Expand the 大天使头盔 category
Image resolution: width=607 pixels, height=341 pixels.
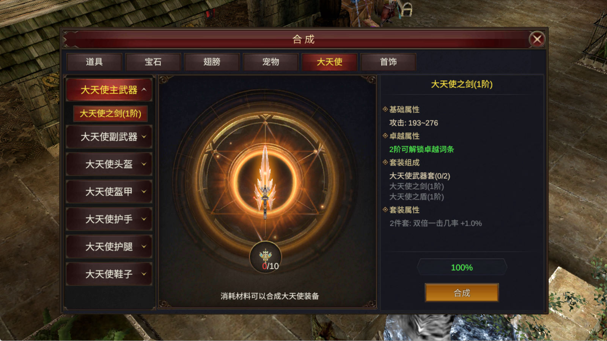coord(109,164)
